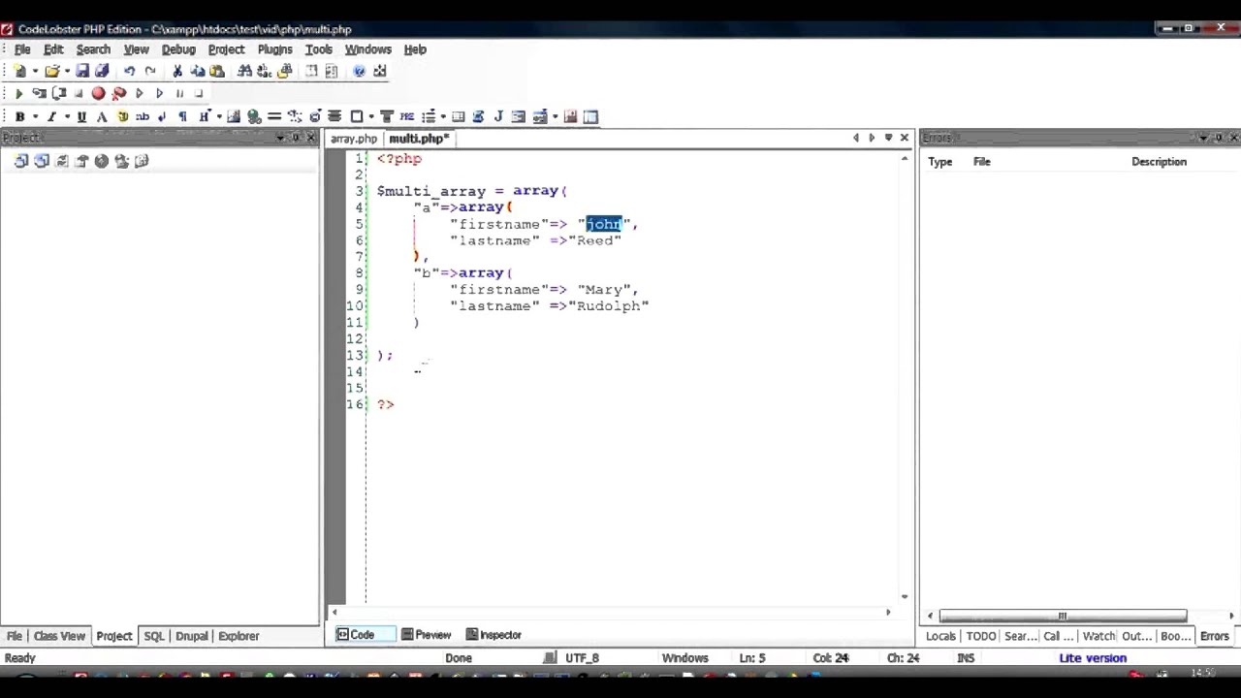This screenshot has width=1241, height=698.
Task: Pin the Errors panel
Action: pyautogui.click(x=1219, y=138)
